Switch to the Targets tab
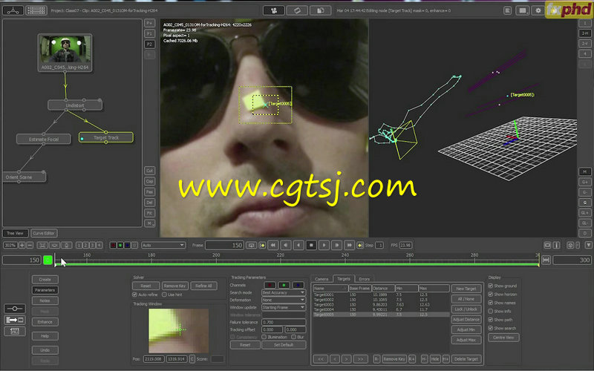Screen dimensions: 594x371 [344, 279]
